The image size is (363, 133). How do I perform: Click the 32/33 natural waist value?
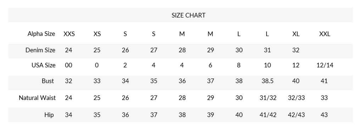coord(296,98)
